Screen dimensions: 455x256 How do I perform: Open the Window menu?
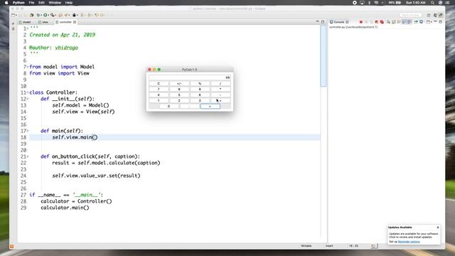click(x=55, y=3)
